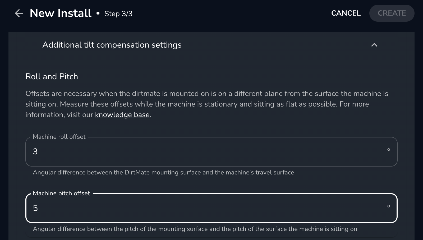423x240 pixels.
Task: Click the roll offset helper text
Action: (x=163, y=172)
